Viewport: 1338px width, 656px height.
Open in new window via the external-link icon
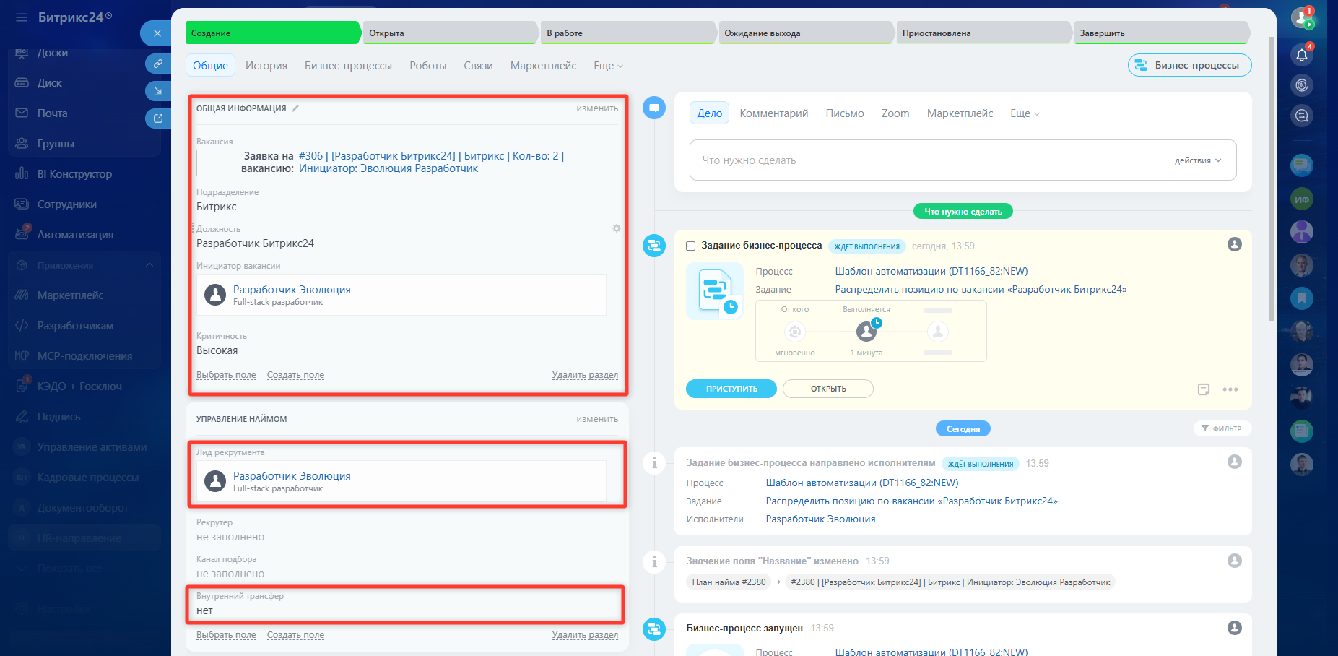158,118
